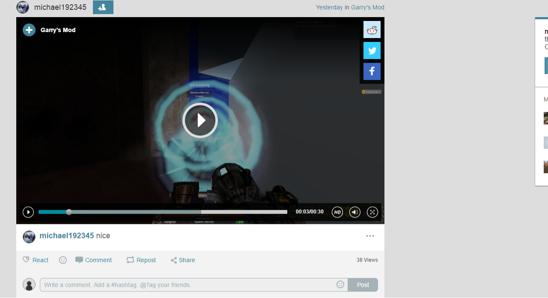Open the Yesterday timestamp link
548x298 pixels.
[x=329, y=7]
